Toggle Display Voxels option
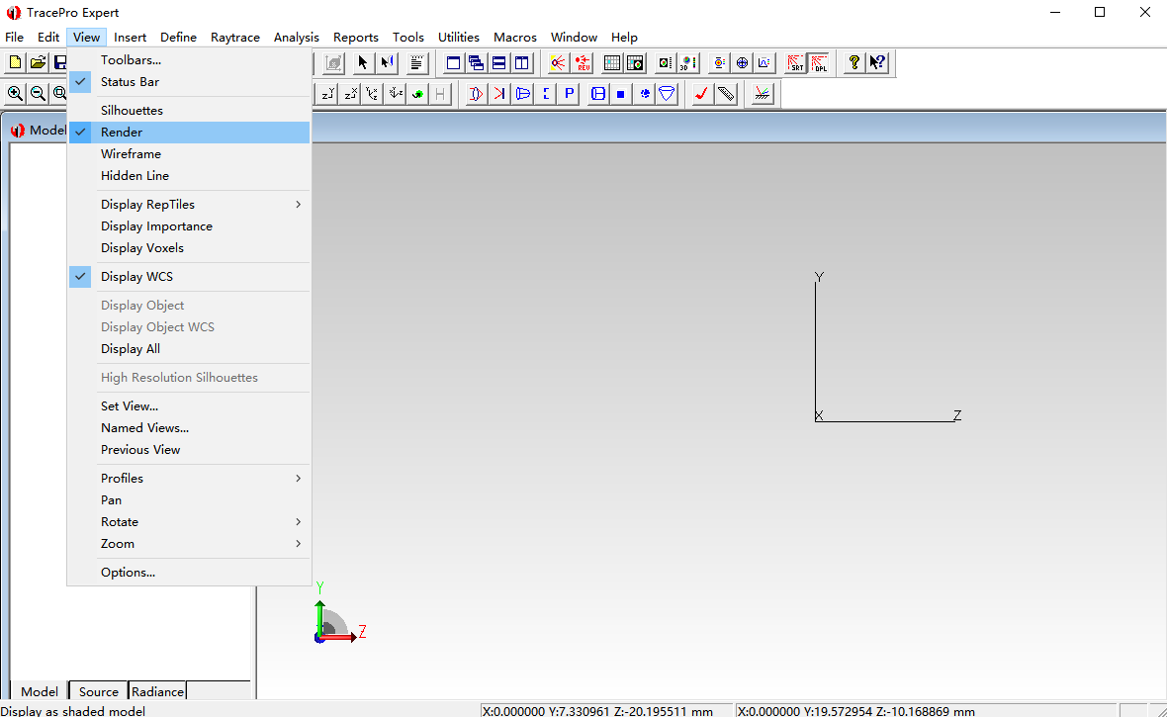 [189, 248]
